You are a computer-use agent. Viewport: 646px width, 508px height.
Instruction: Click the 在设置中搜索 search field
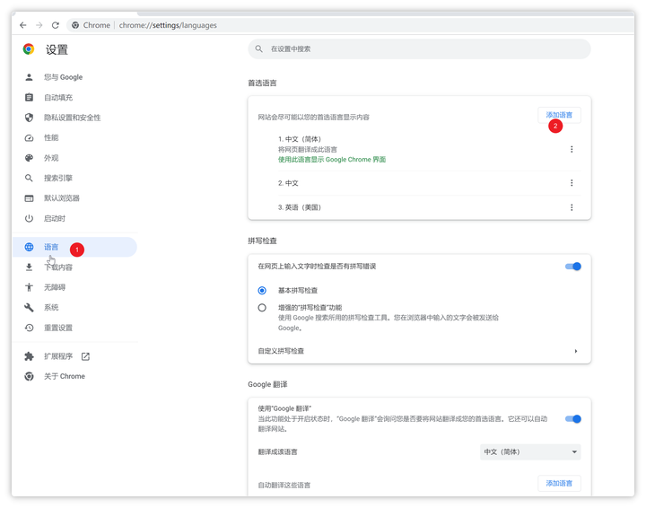click(x=419, y=49)
